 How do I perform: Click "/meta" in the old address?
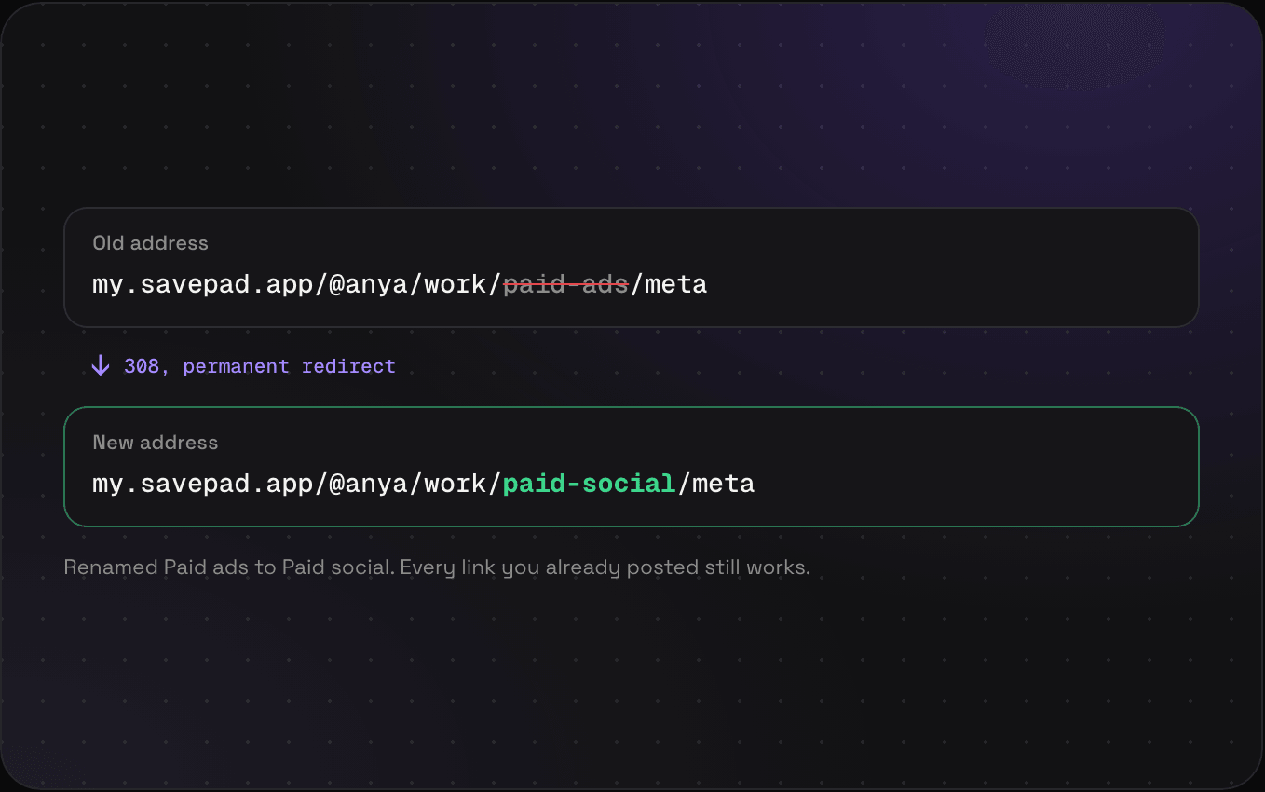coord(669,284)
